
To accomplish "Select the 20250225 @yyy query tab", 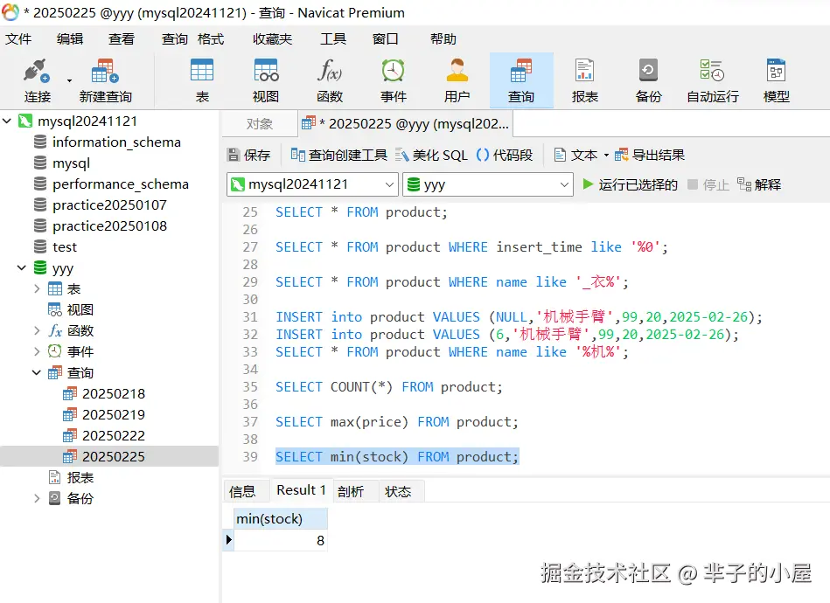I will click(406, 124).
